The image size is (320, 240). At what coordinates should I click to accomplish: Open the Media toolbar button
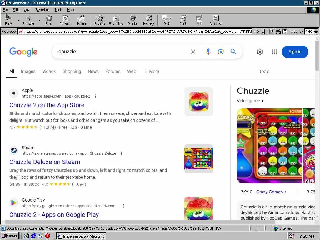132,20
